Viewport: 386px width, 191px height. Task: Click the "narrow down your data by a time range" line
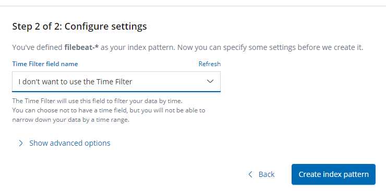[x=70, y=120]
